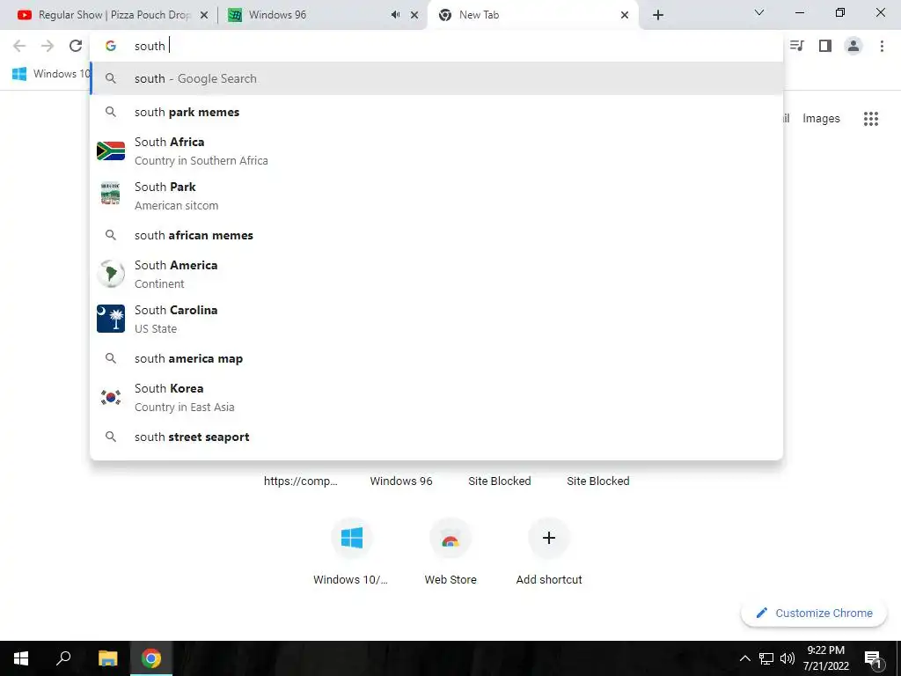Mute the Windows 96 tab audio icon
The height and width of the screenshot is (676, 901).
click(395, 15)
